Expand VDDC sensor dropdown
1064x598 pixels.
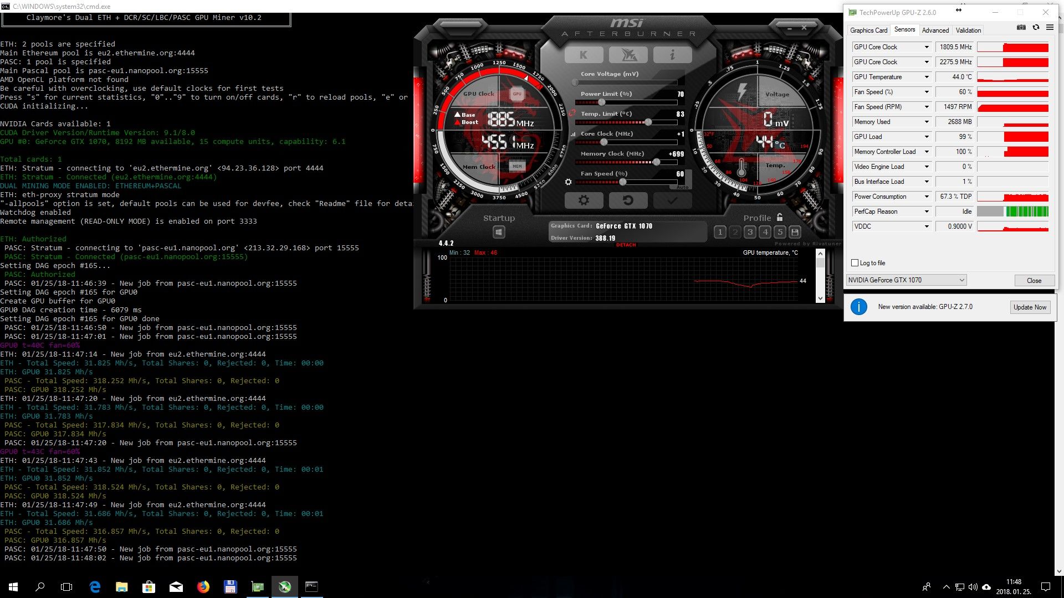coord(927,226)
